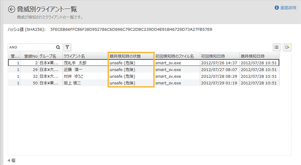Click the green export icon
The image size is (301, 165).
point(287,47)
